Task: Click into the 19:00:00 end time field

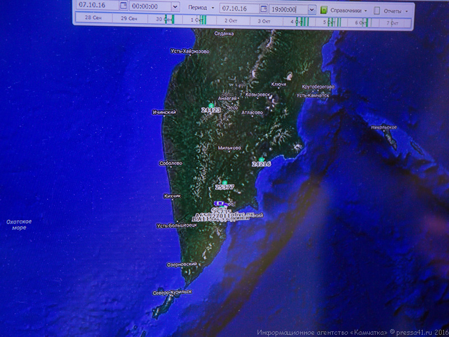Action: [x=287, y=10]
